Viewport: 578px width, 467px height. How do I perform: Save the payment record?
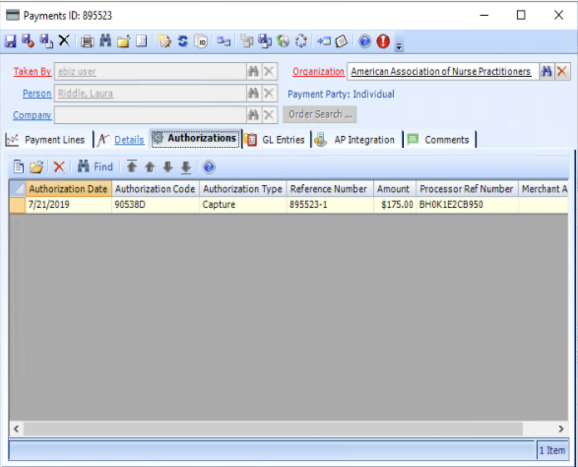(11, 41)
